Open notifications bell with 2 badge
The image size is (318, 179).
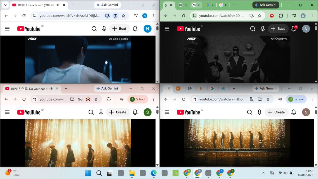[294, 29]
